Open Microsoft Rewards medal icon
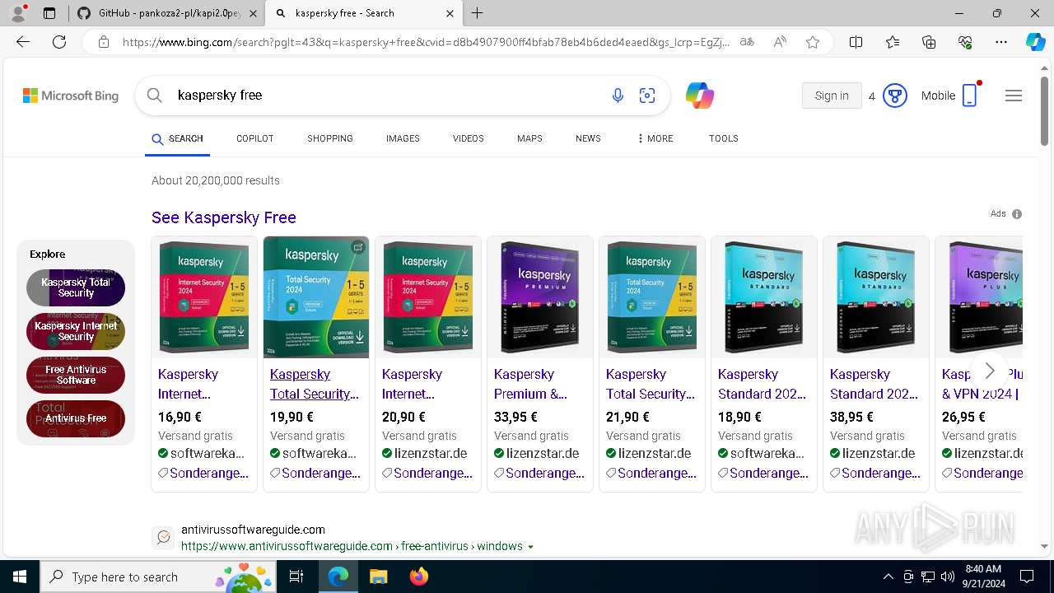 895,96
